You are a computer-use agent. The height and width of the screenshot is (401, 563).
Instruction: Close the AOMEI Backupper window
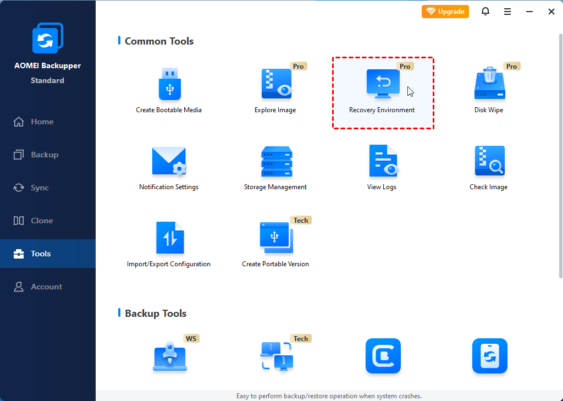coord(551,12)
